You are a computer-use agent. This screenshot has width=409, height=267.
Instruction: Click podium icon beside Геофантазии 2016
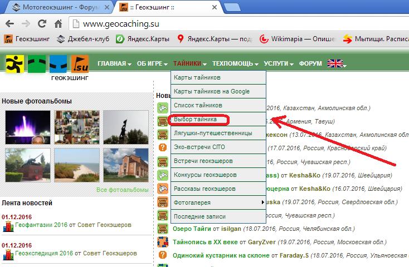[x=8, y=226]
